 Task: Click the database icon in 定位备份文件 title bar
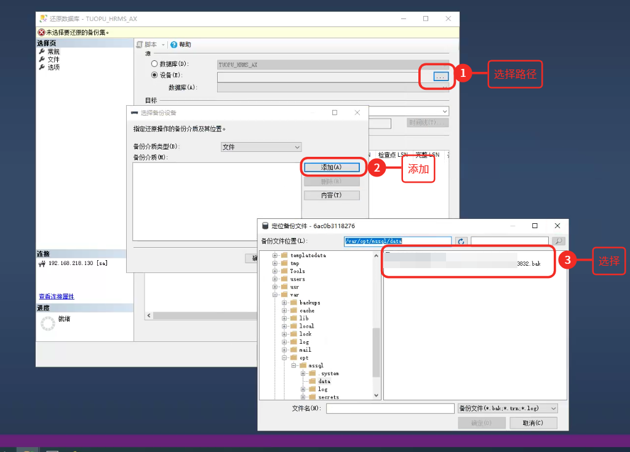click(265, 225)
